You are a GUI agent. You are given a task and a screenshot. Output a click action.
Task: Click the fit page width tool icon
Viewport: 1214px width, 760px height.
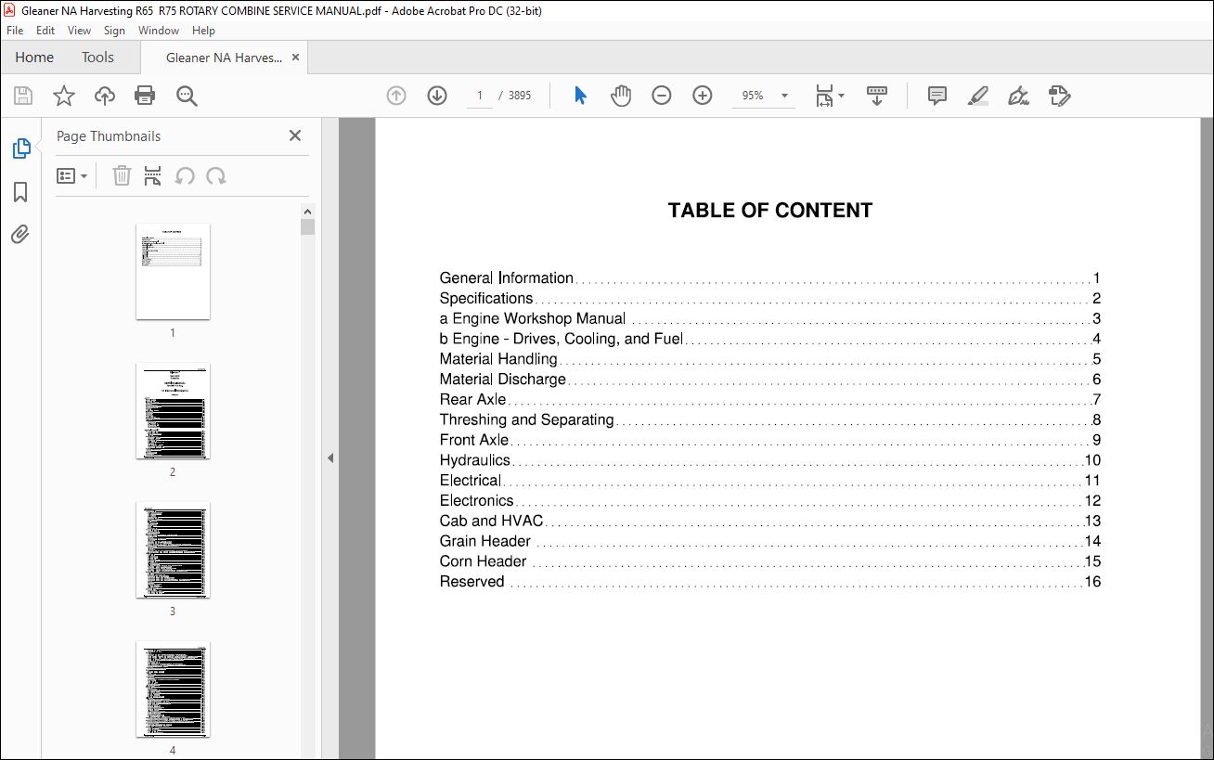coord(824,96)
